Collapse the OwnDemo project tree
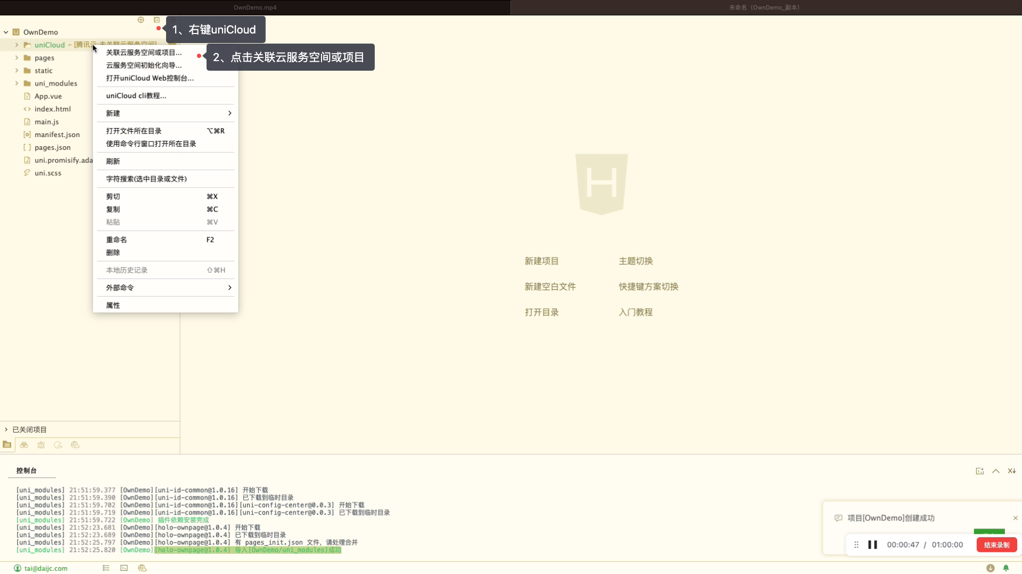Viewport: 1022px width, 574px height. 6,32
